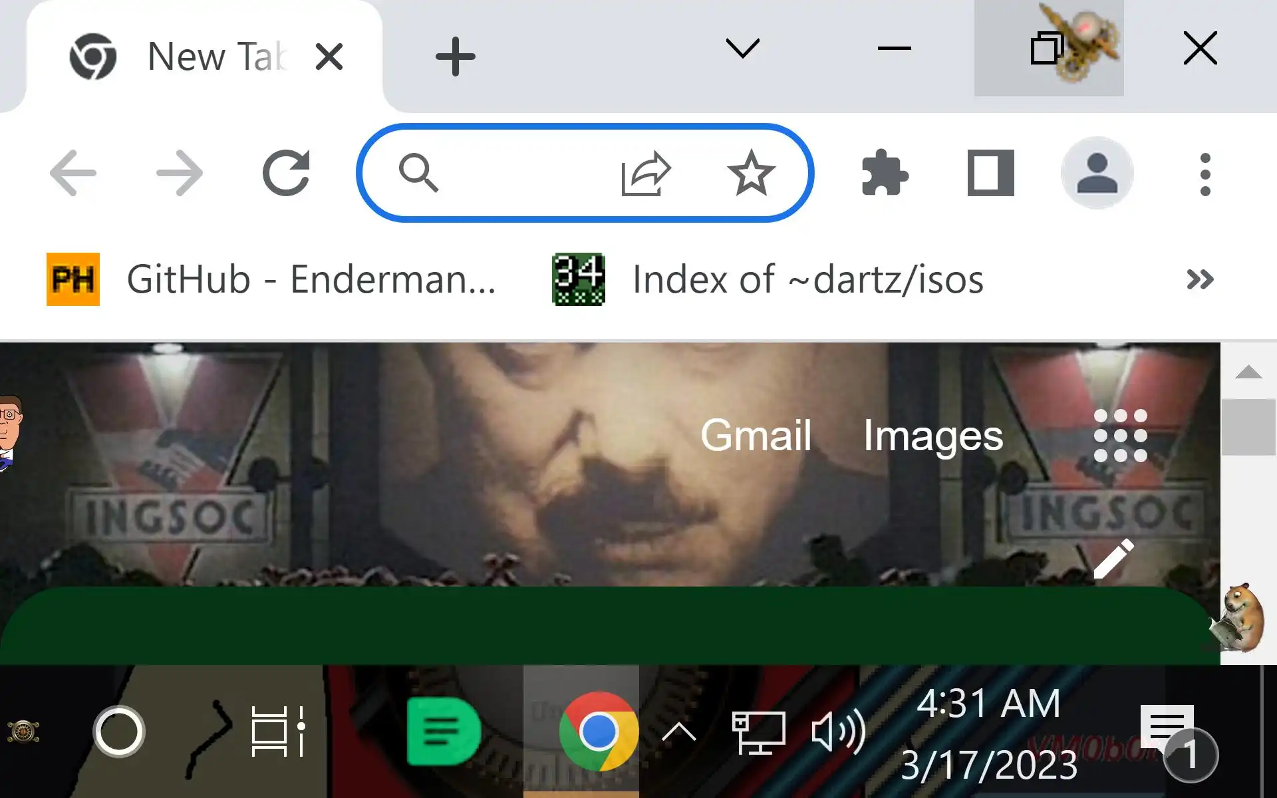Open the Gmail link
The width and height of the screenshot is (1277, 798).
point(756,436)
